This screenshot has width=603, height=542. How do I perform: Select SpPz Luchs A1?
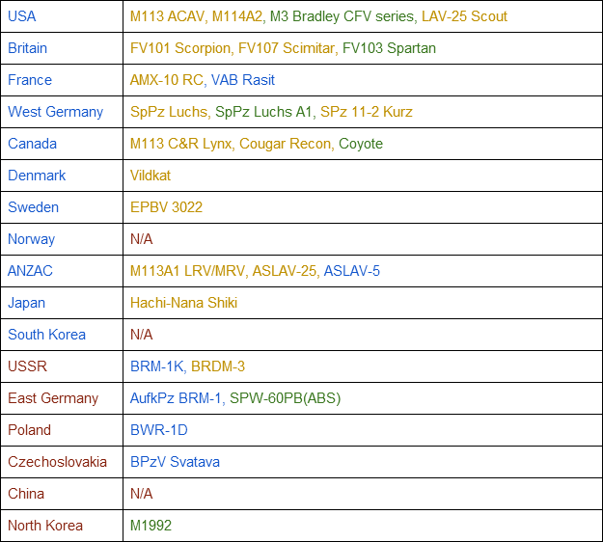point(263,112)
